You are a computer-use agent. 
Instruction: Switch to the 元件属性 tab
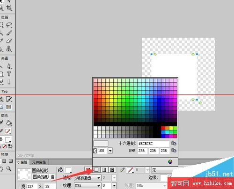[39, 162]
